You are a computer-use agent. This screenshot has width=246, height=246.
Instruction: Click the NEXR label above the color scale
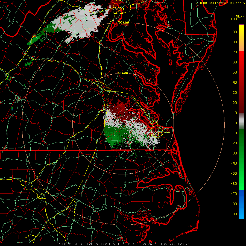click(x=240, y=16)
